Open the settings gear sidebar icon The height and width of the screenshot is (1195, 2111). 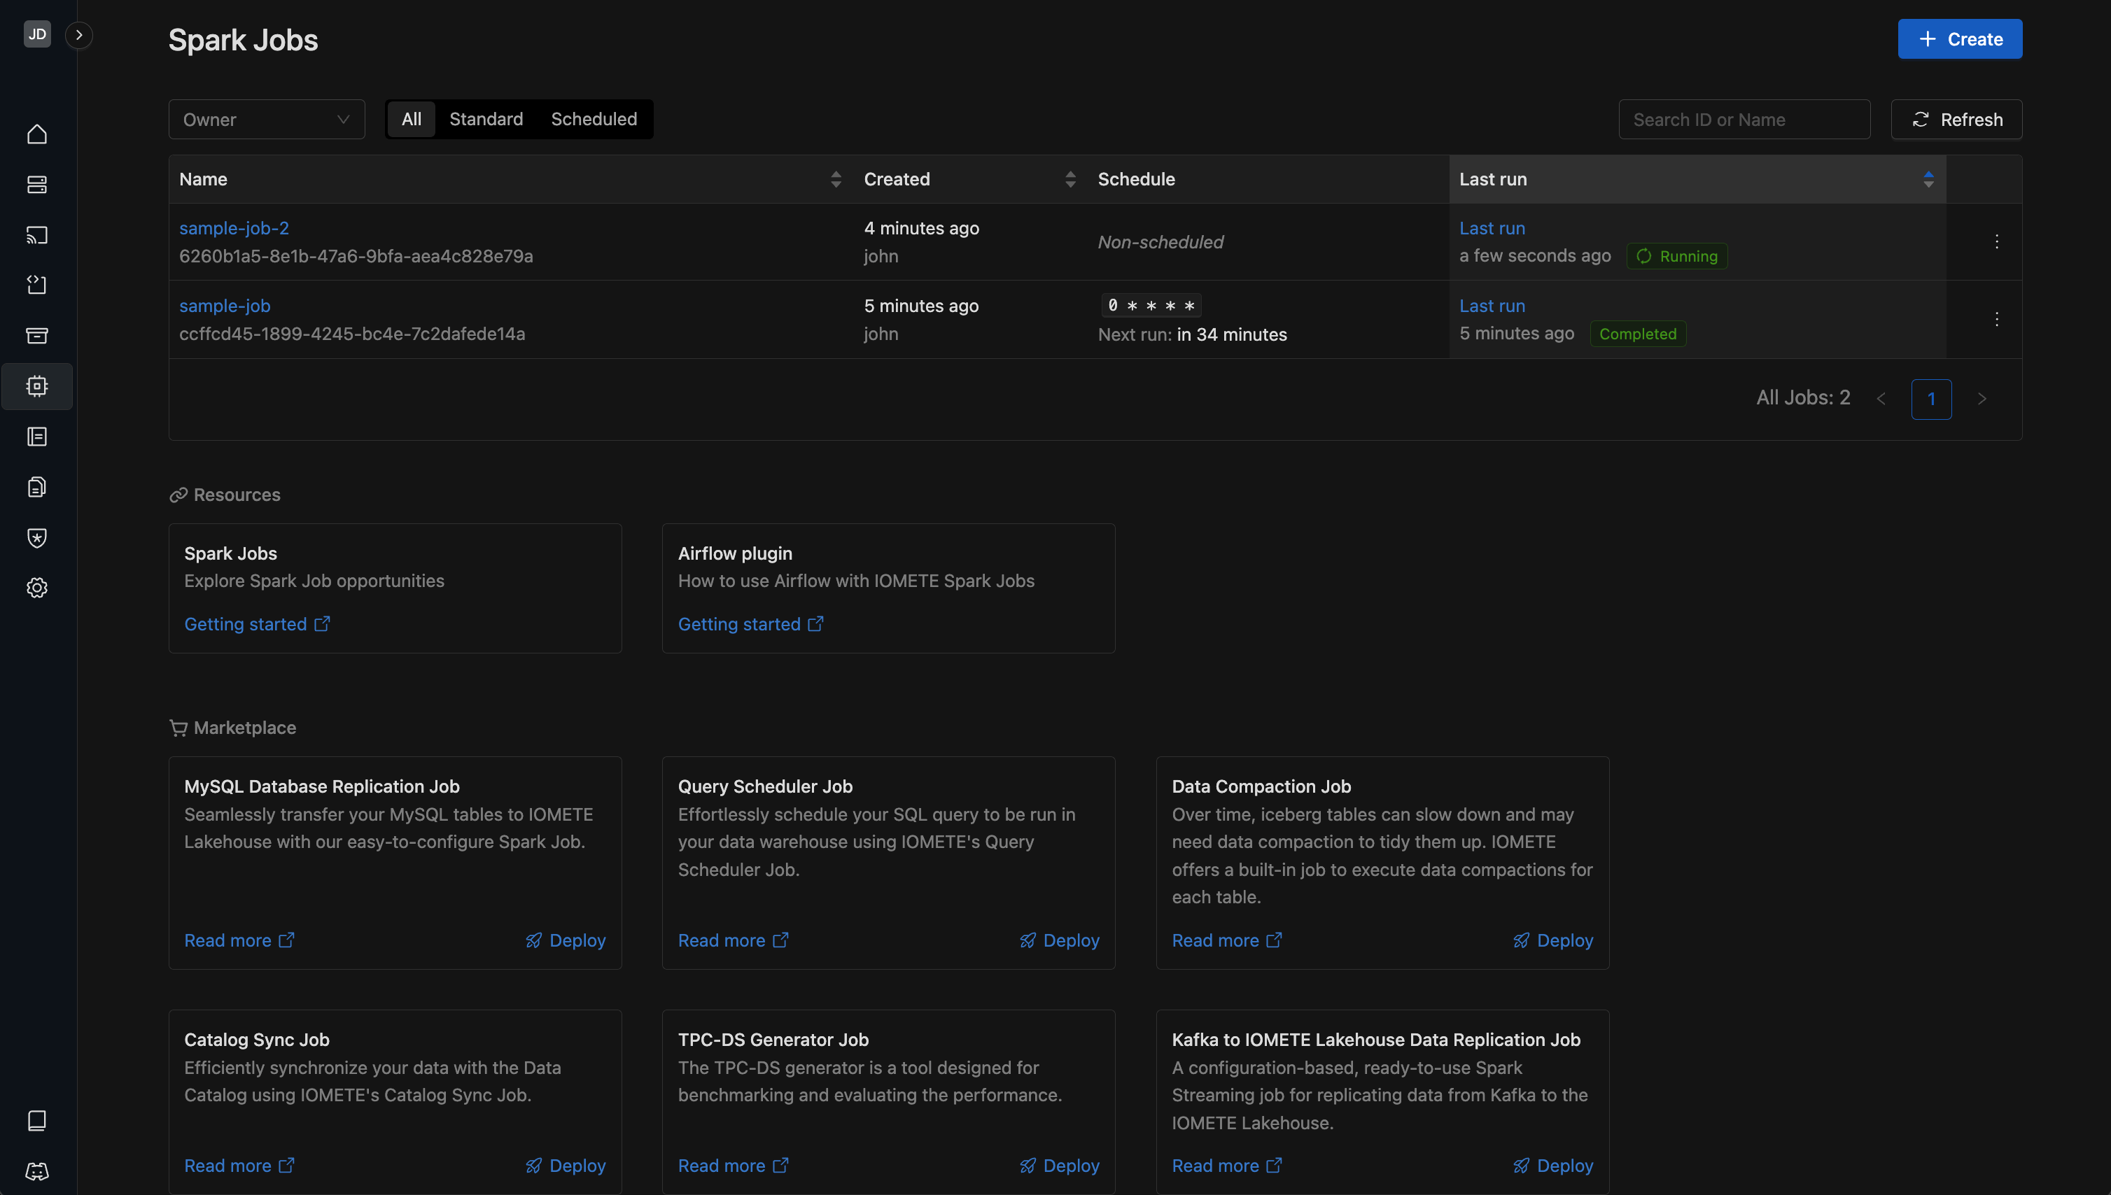coord(37,588)
